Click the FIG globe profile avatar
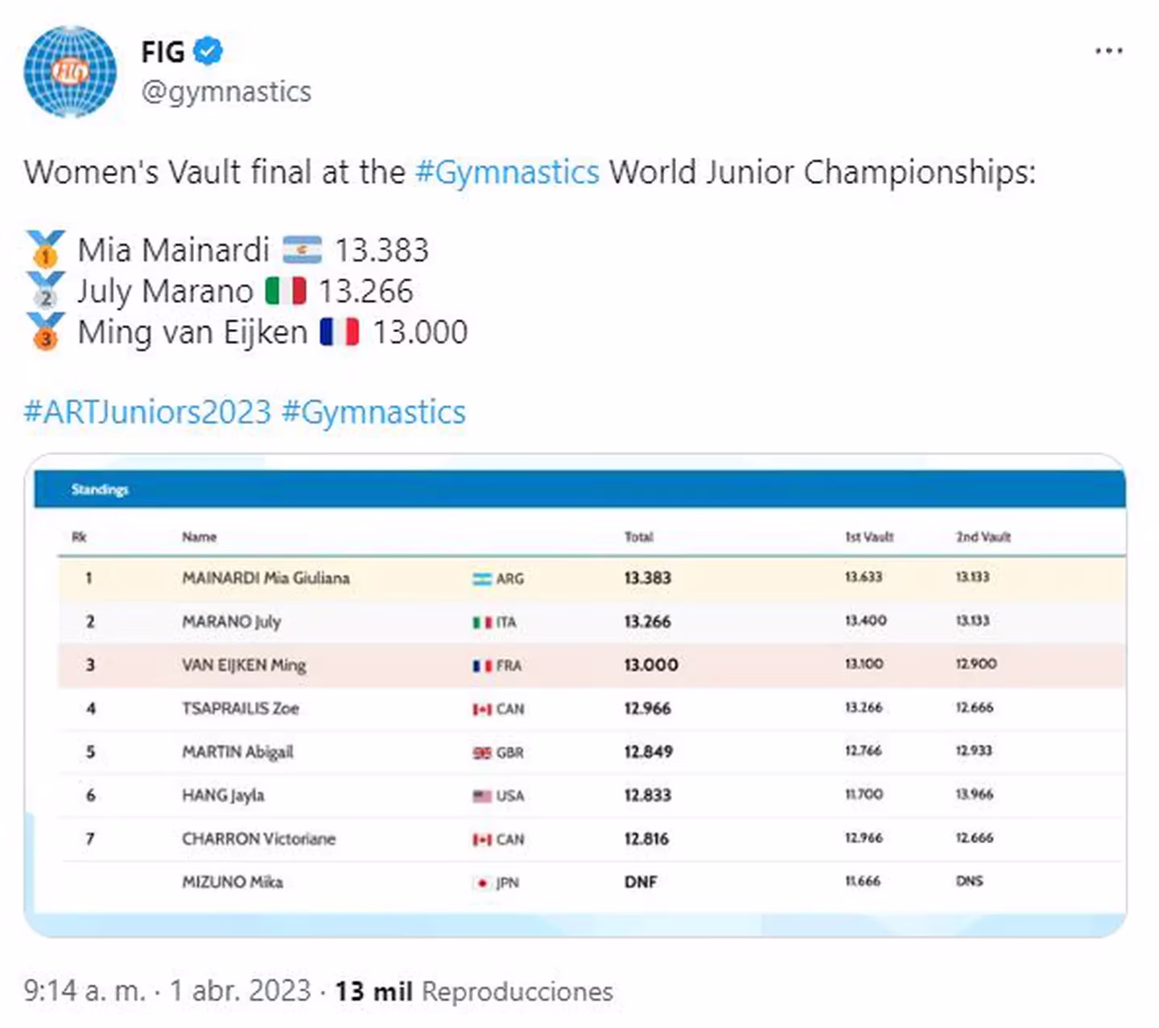1159x1028 pixels. pyautogui.click(x=70, y=72)
